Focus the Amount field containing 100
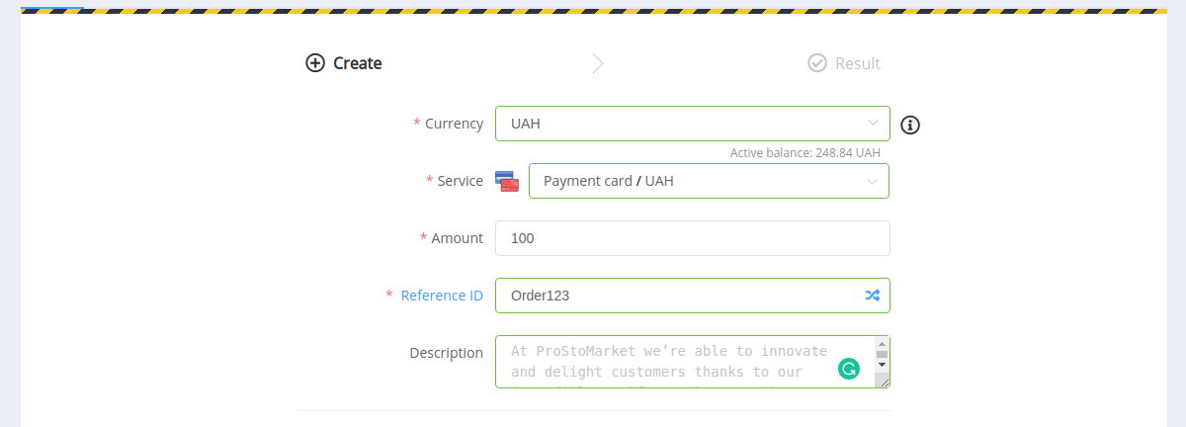Screen dimensions: 1186x427 tap(693, 238)
